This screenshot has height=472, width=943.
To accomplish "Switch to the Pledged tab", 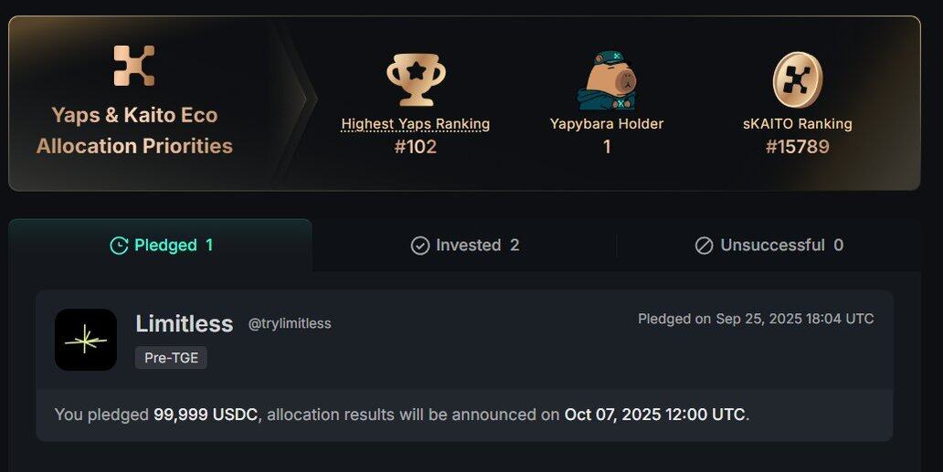I will [161, 245].
